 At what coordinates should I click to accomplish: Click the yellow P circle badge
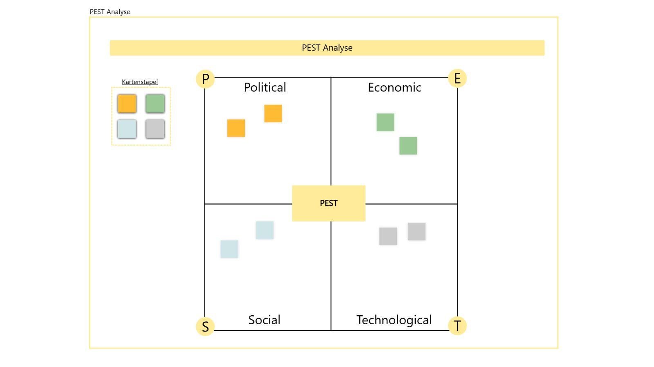(205, 79)
